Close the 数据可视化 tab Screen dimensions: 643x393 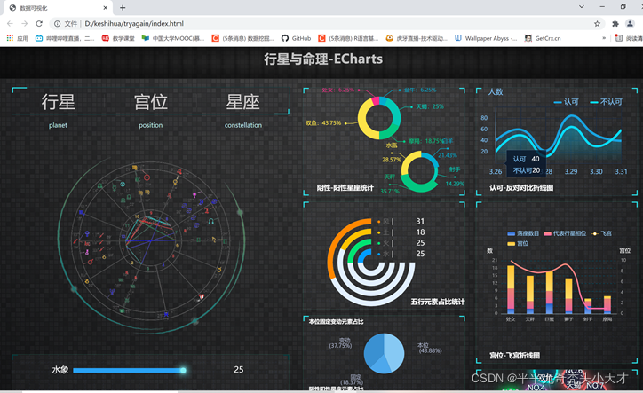coord(106,7)
